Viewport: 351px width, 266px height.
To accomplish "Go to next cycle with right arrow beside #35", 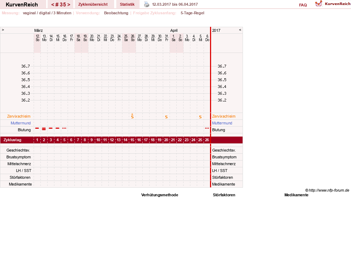I will click(x=69, y=5).
